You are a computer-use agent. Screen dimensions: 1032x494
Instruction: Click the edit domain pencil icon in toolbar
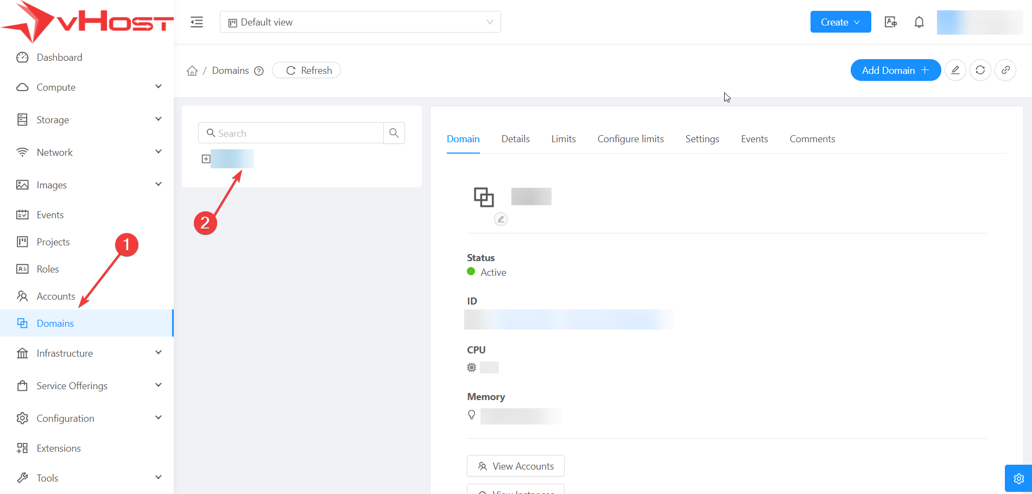point(955,71)
